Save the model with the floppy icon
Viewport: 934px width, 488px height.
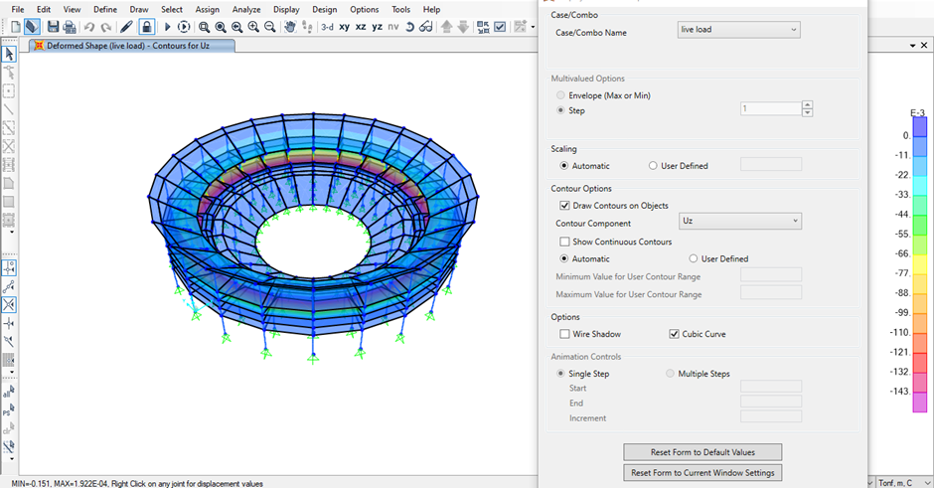pos(53,27)
